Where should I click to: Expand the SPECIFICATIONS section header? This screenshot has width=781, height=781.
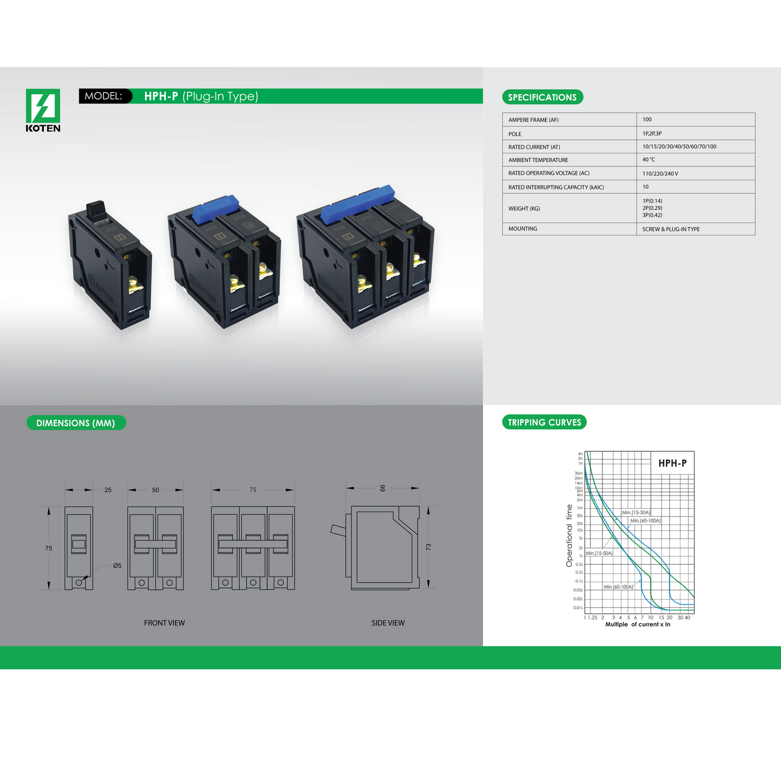coord(543,97)
